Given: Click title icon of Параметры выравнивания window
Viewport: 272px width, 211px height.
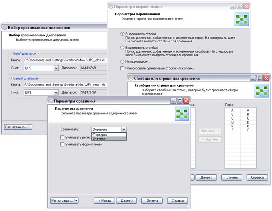Looking at the screenshot, I should coord(111,6).
